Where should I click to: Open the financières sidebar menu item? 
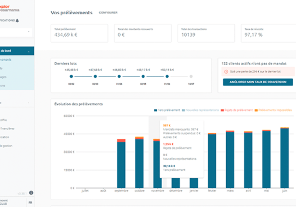[x=7, y=129]
